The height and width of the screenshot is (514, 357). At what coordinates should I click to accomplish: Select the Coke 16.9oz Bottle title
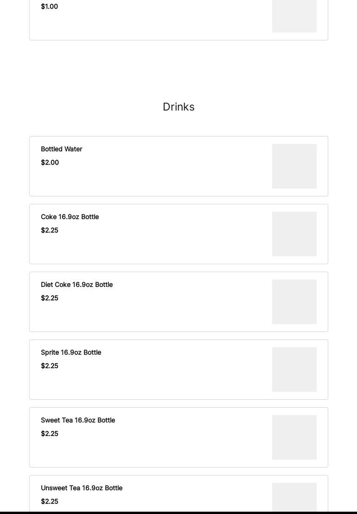point(70,217)
